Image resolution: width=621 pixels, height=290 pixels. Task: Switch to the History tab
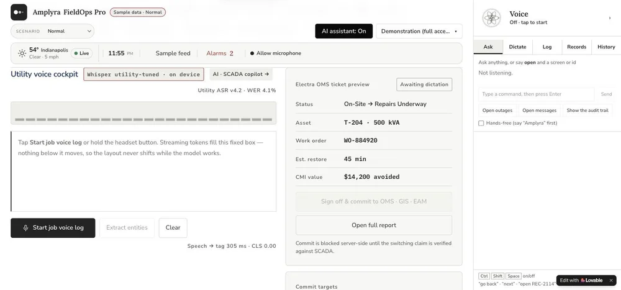coord(606,47)
